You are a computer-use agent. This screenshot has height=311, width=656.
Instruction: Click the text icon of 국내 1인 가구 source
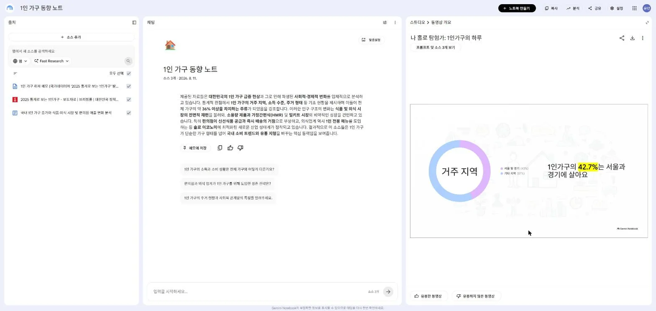click(15, 113)
